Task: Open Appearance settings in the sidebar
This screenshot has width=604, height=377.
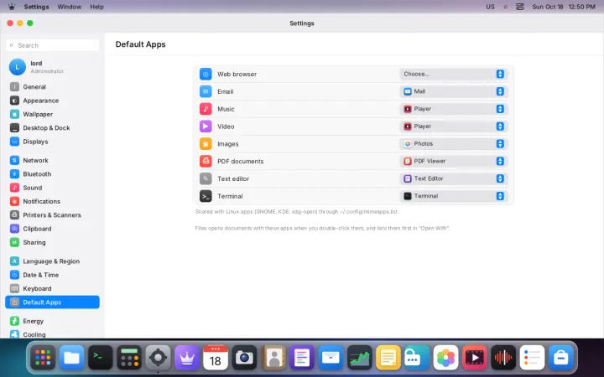Action: click(x=52, y=101)
